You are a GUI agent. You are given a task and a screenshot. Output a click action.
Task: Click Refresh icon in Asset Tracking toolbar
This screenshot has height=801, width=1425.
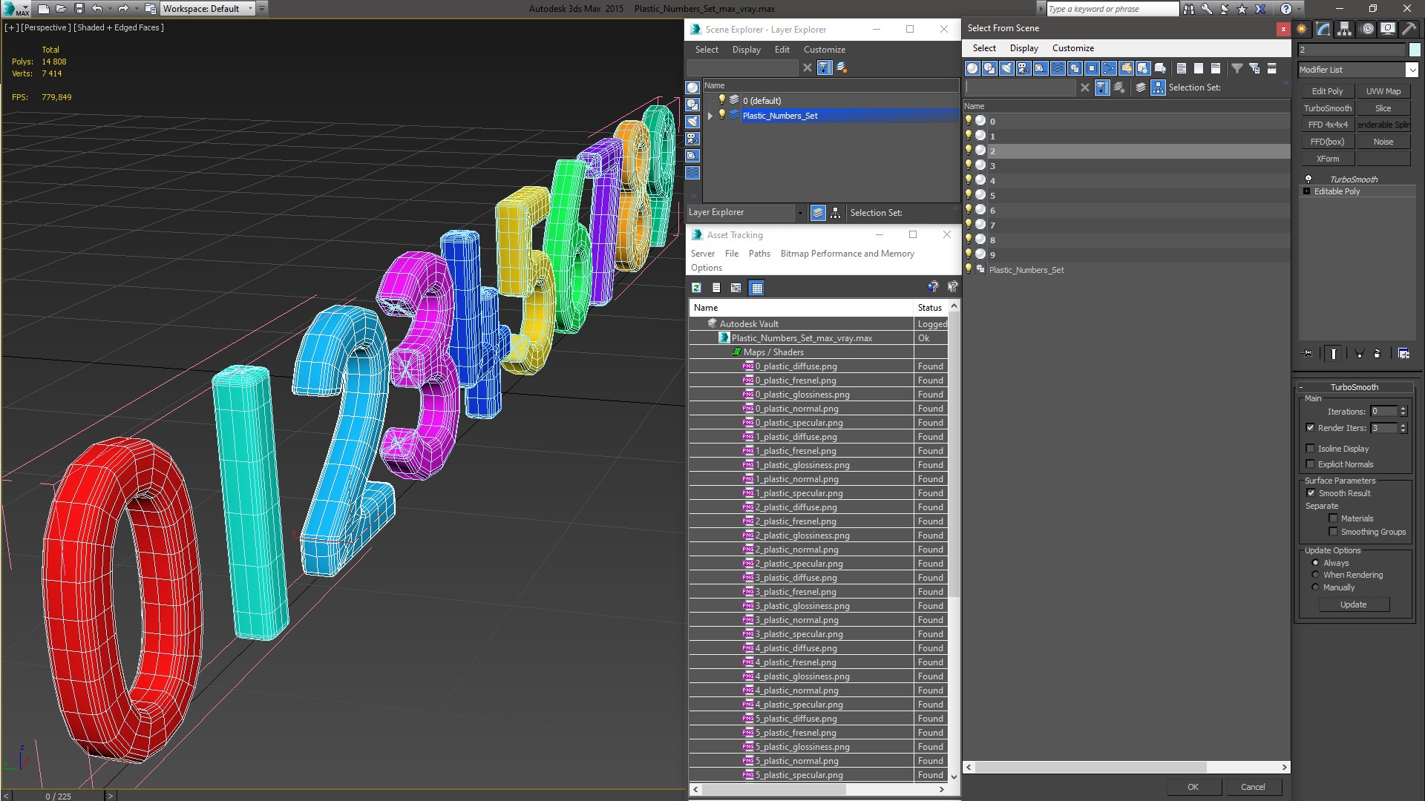click(696, 288)
